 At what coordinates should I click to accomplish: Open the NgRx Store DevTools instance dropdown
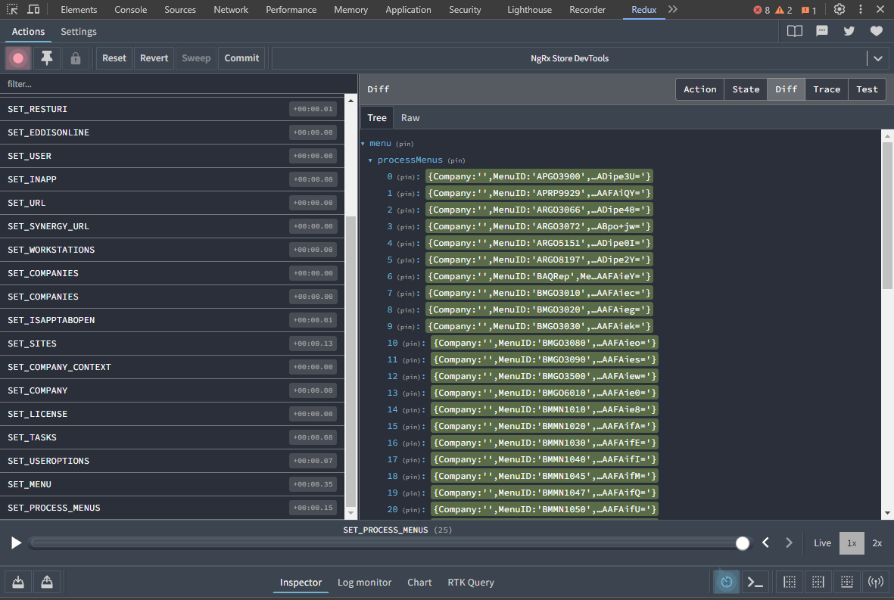click(x=877, y=58)
